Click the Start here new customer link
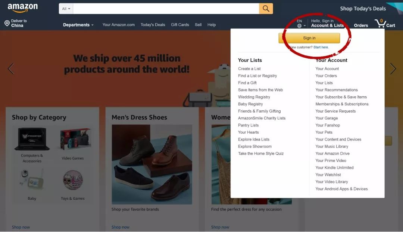Screen dimensions: 403x232 pos(321,47)
